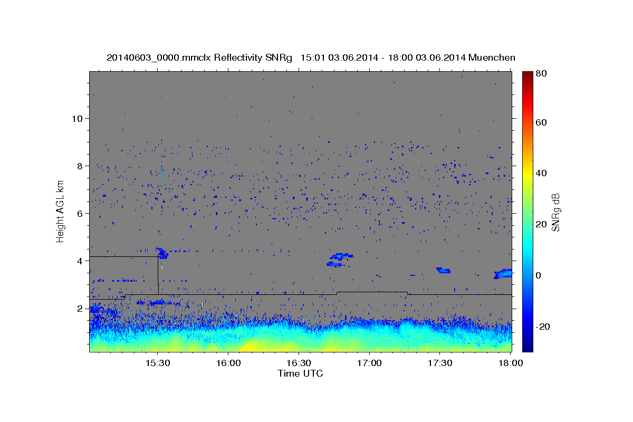Click the 18:00 time tick label
Screen dimensions: 633x422
(510, 363)
